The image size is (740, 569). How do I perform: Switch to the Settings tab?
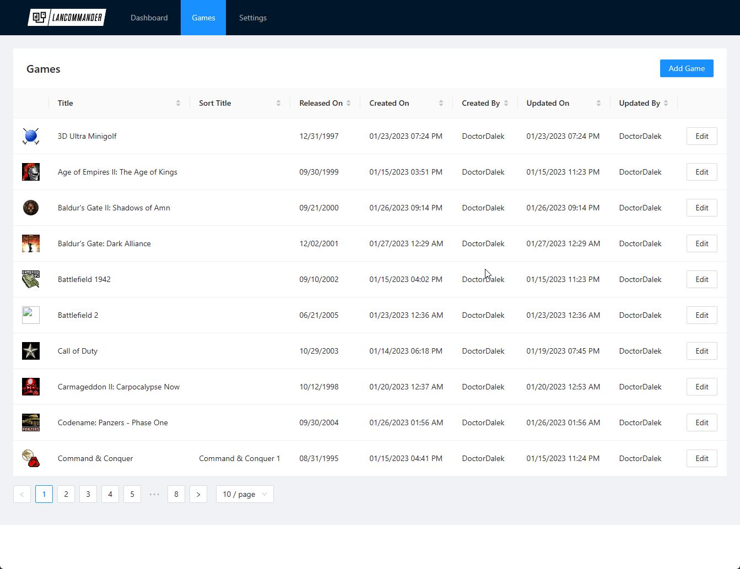pos(253,18)
